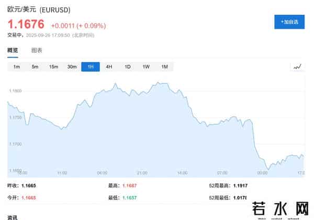Switch to the 4H timeframe
The height and width of the screenshot is (220, 314).
[109, 67]
